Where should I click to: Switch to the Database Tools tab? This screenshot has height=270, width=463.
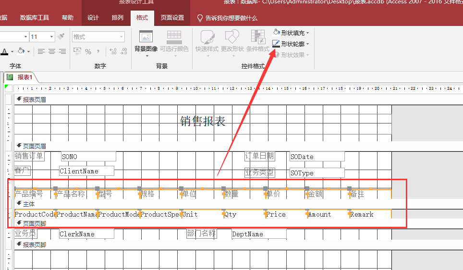(x=35, y=18)
